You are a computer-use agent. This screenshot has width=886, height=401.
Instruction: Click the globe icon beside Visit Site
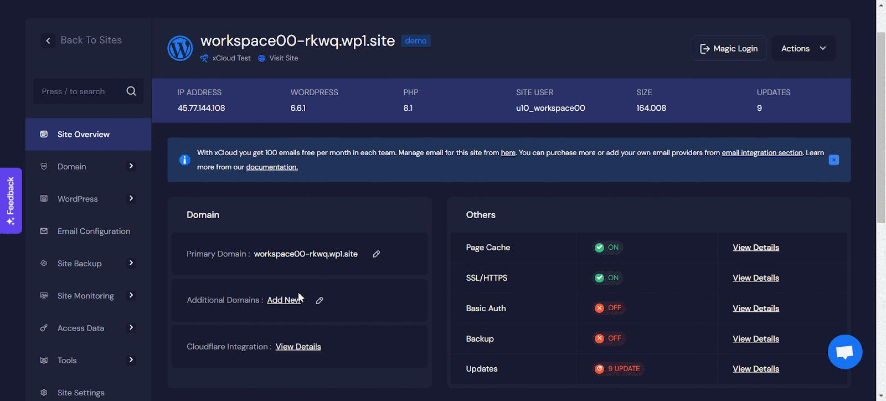262,58
